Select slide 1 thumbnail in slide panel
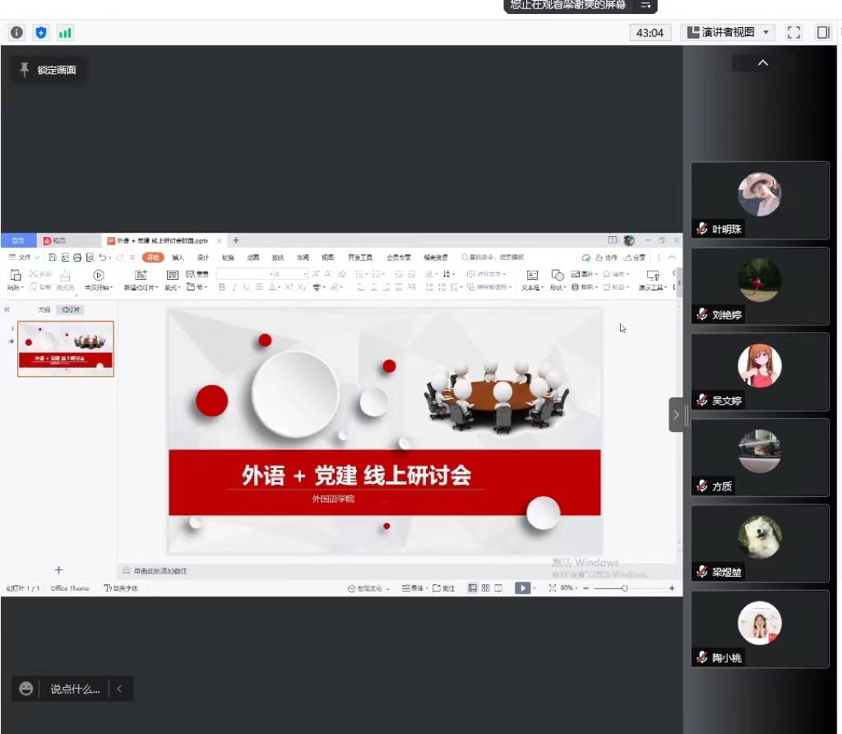Image resolution: width=842 pixels, height=734 pixels. click(66, 349)
